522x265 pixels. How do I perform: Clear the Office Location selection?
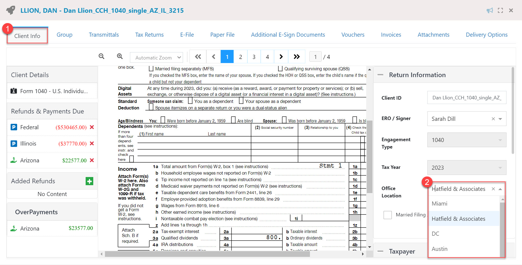click(x=493, y=189)
